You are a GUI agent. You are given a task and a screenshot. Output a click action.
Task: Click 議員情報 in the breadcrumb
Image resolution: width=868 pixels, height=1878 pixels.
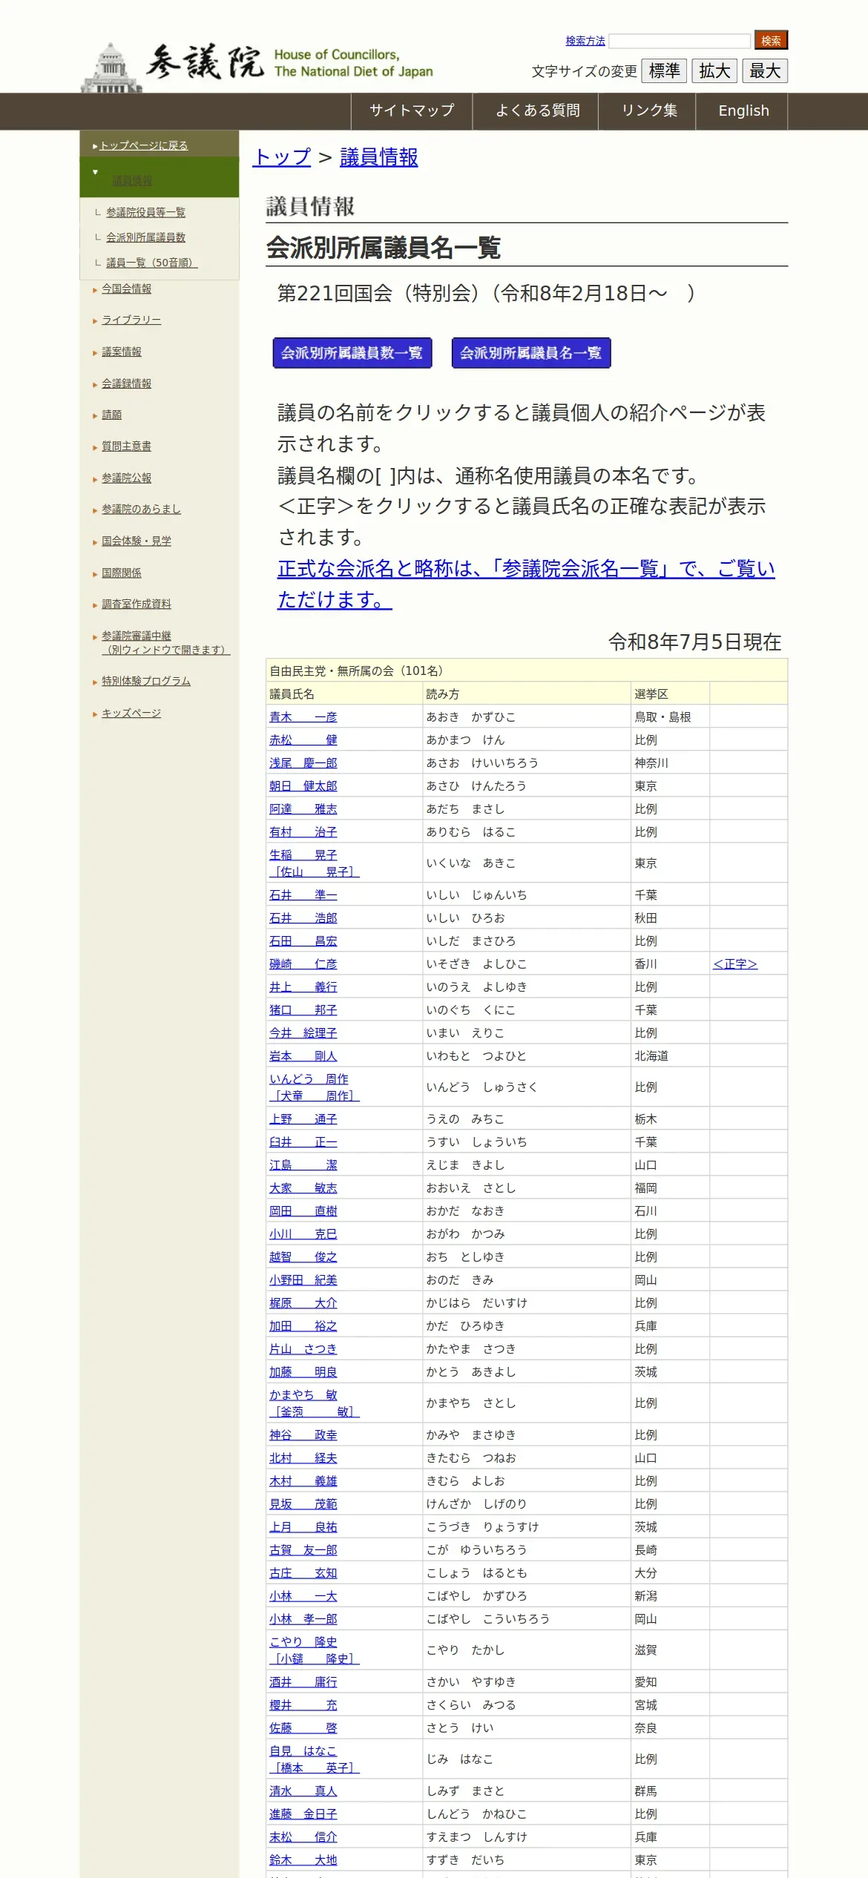pos(378,157)
